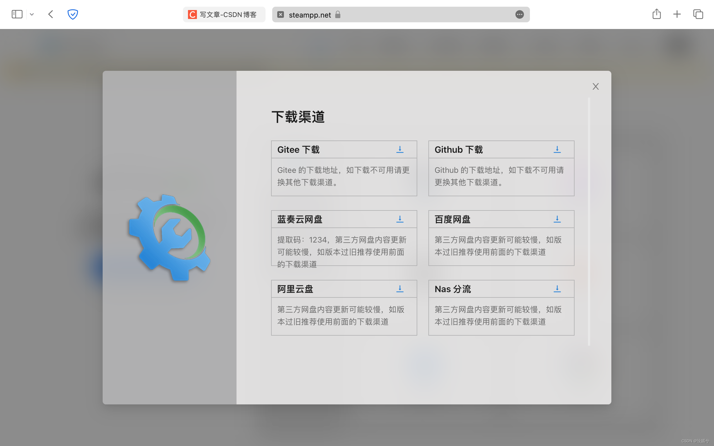This screenshot has height=446, width=714.
Task: Close the 下载渠道 dialog with X
Action: [x=596, y=86]
